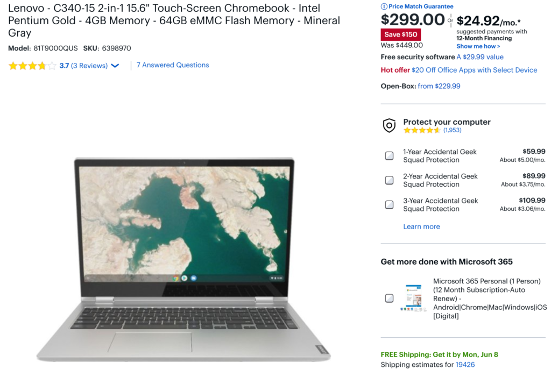
Task: Enable 2-Year Accidental Geek Squad Protection checkbox
Action: pos(389,180)
